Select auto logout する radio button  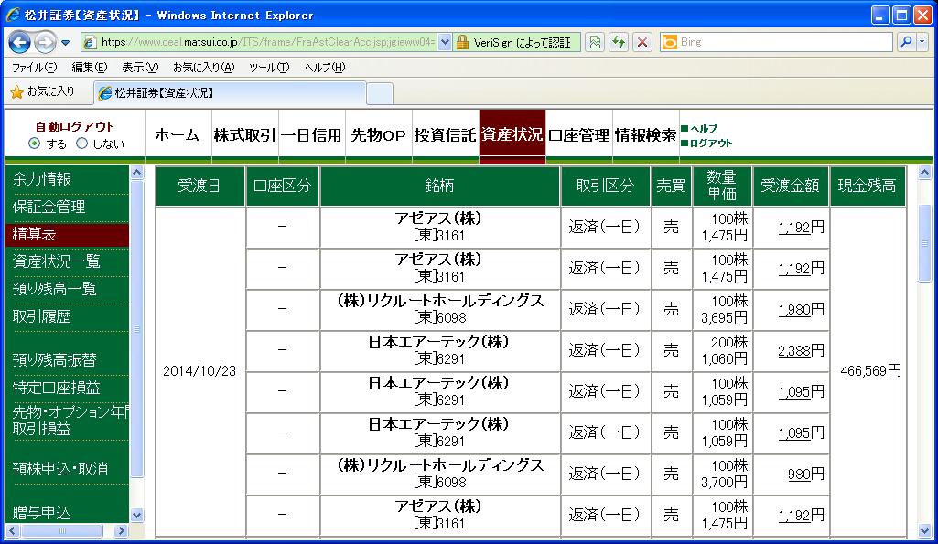[35, 144]
